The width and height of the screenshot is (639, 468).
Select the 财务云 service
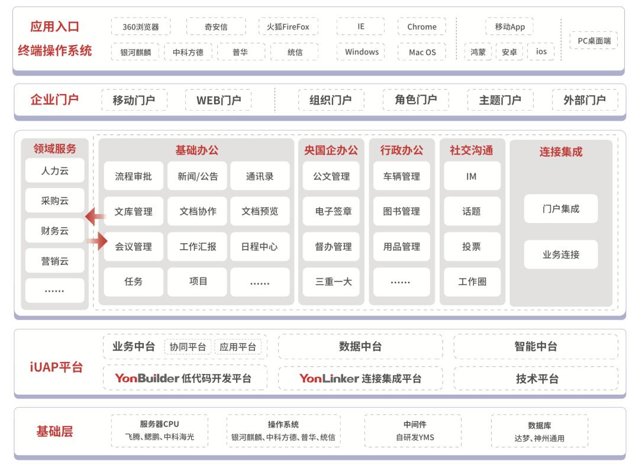pyautogui.click(x=54, y=230)
